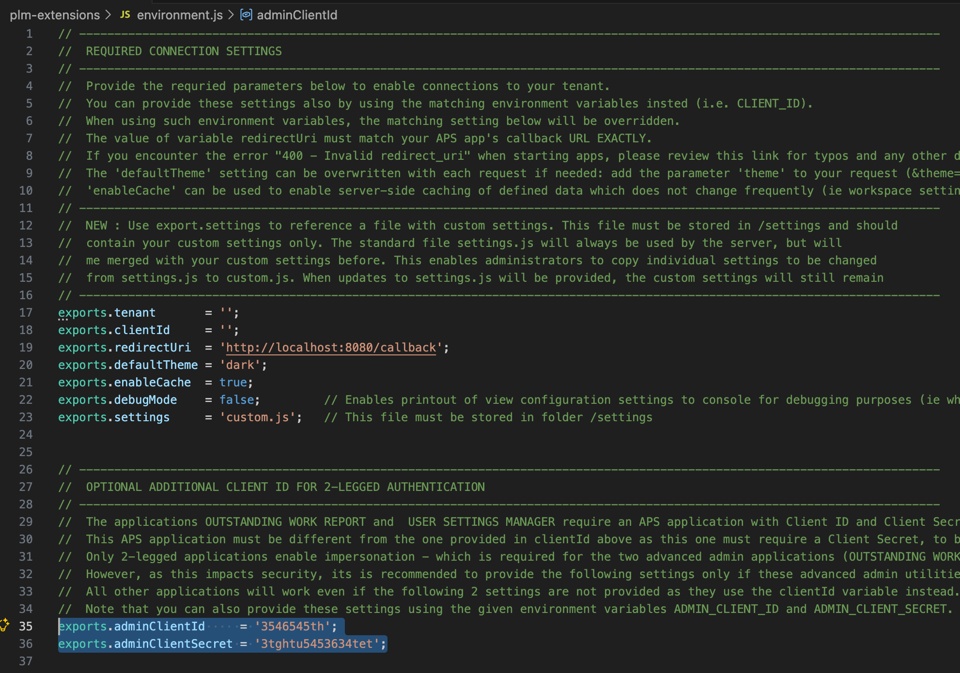Screen dimensions: 960x673
Task: Click the lightbulb code action icon
Action: 4,625
